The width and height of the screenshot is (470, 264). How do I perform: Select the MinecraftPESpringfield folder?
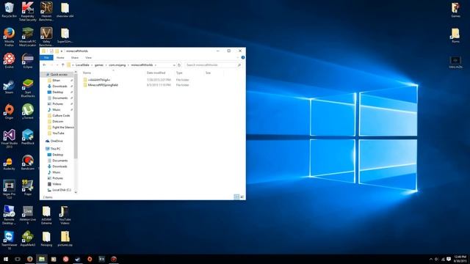click(103, 85)
